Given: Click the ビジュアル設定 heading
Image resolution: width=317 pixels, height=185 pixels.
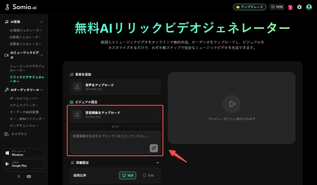Looking at the screenshot, I should point(87,102).
